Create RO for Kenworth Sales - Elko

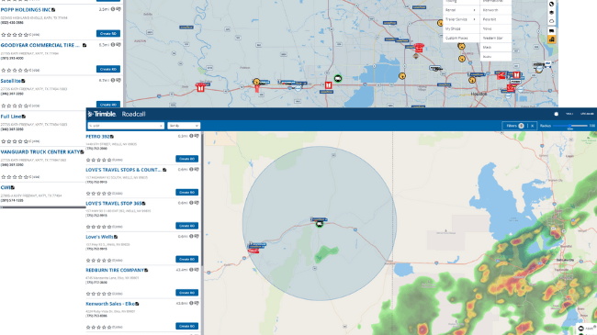click(x=186, y=326)
